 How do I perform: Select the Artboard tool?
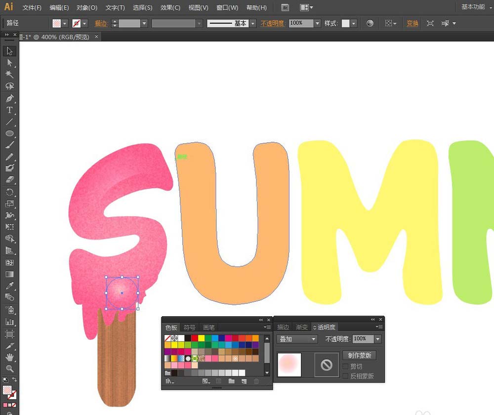point(9,333)
